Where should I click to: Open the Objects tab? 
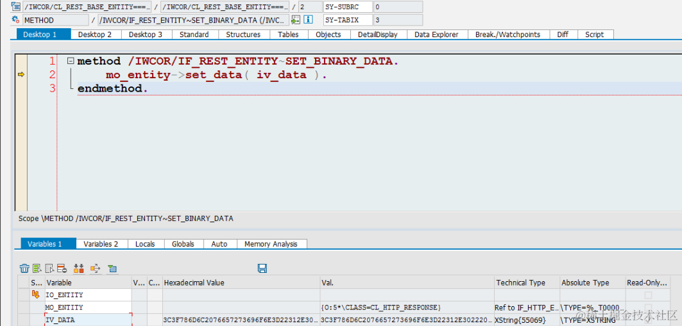tap(328, 35)
